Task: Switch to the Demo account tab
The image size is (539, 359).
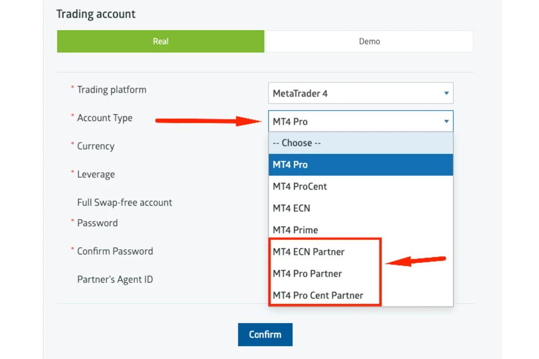Action: click(x=369, y=41)
